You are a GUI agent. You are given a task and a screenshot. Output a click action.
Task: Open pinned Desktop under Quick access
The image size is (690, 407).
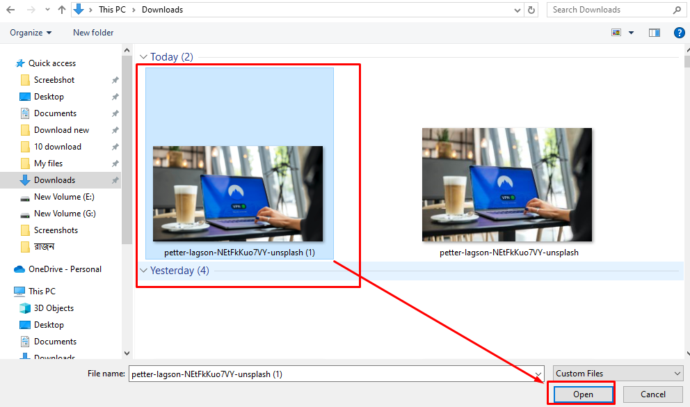pyautogui.click(x=49, y=97)
